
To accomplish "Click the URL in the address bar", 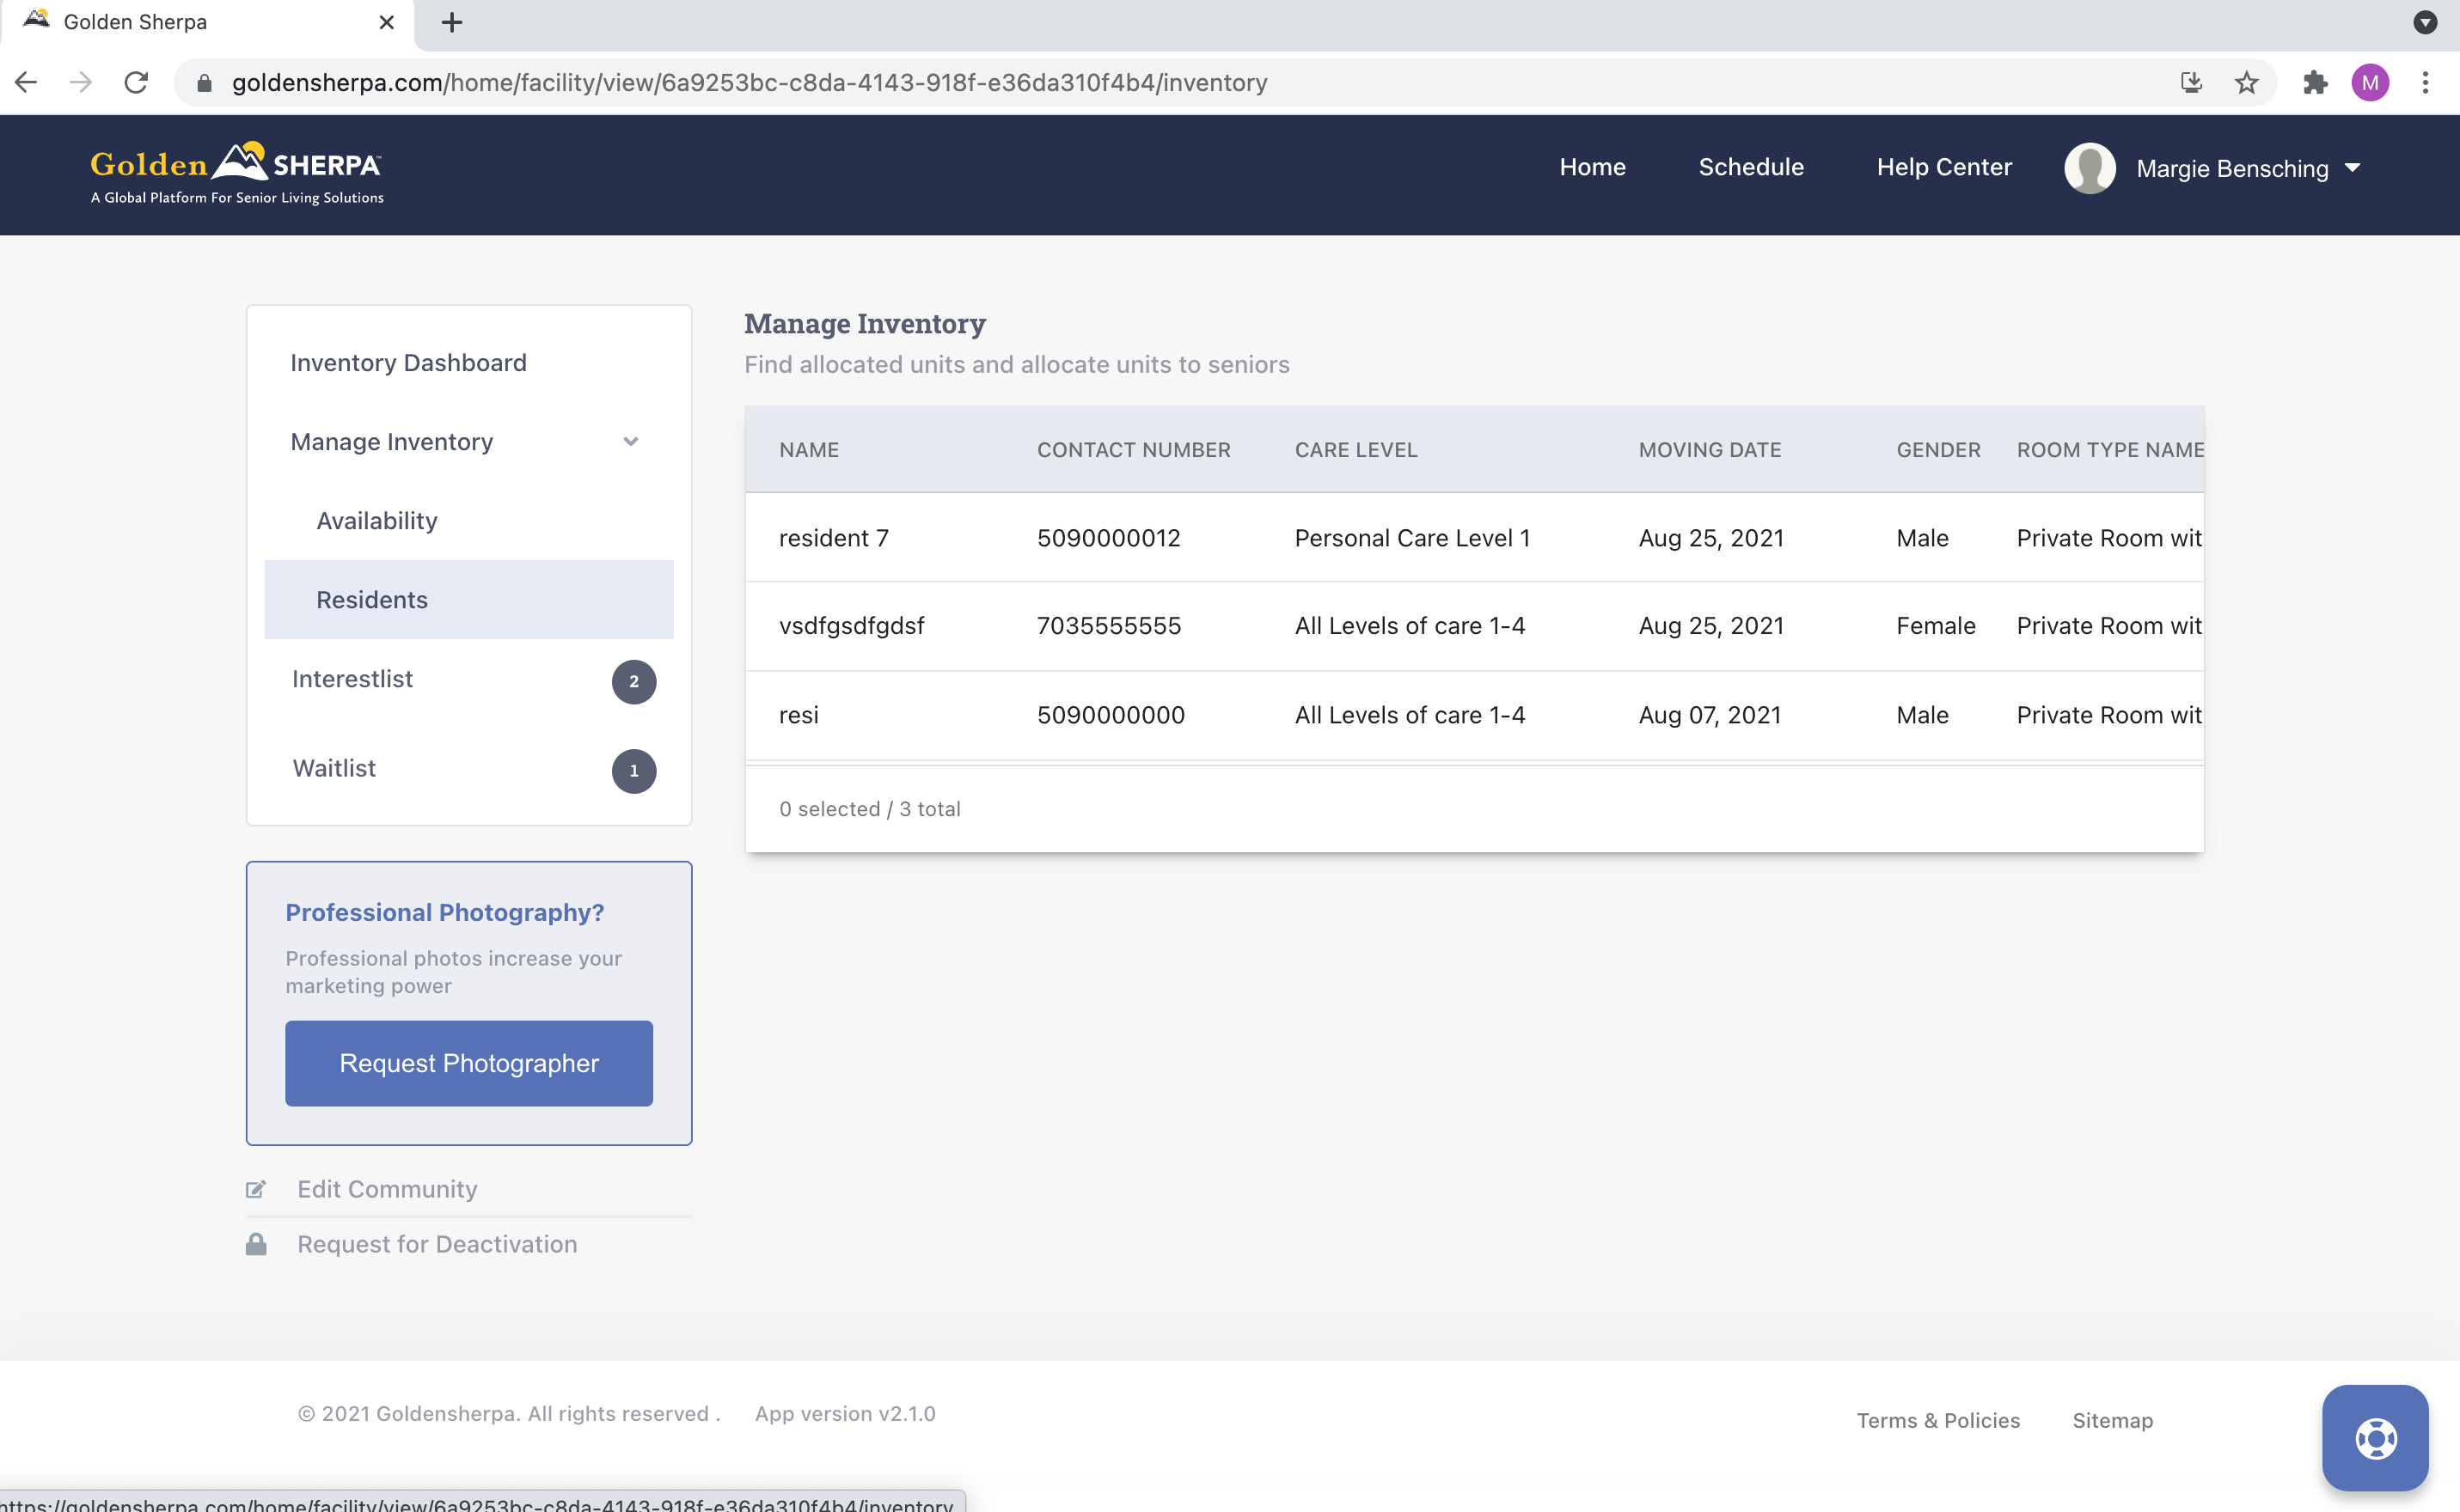I will (750, 83).
